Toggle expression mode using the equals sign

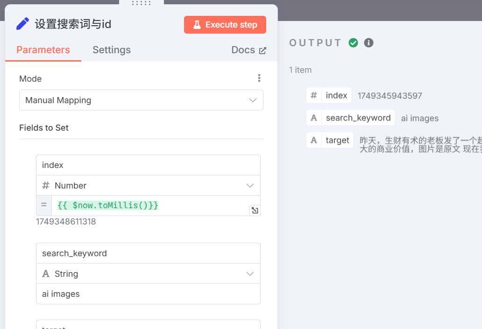43,205
